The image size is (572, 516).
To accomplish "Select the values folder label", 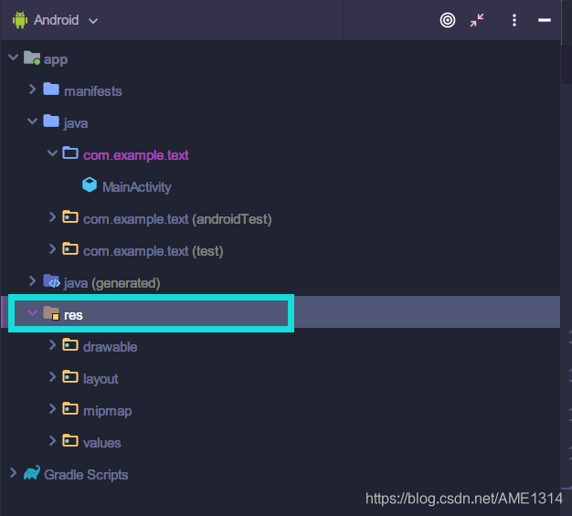I will (102, 443).
